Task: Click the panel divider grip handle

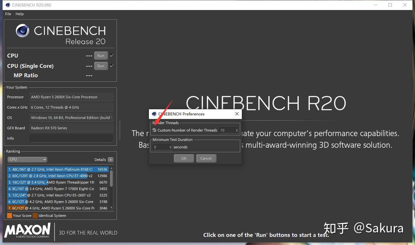Action: [x=119, y=130]
